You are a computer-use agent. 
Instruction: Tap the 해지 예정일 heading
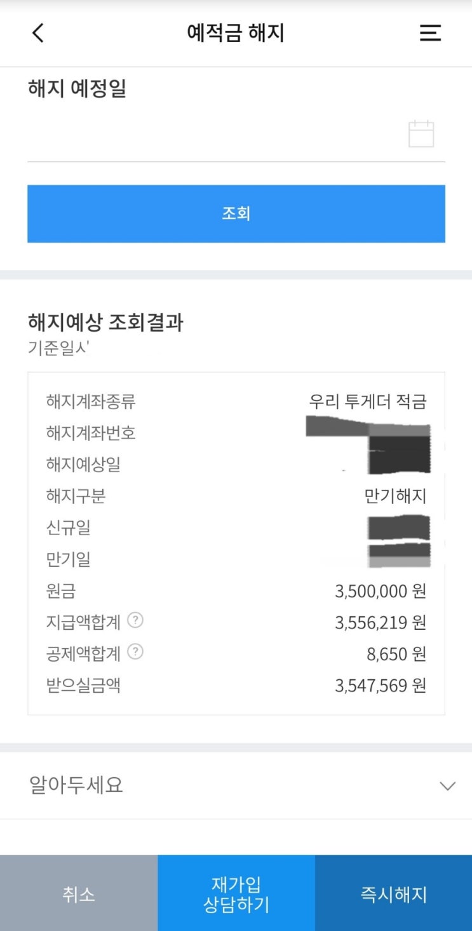[77, 89]
